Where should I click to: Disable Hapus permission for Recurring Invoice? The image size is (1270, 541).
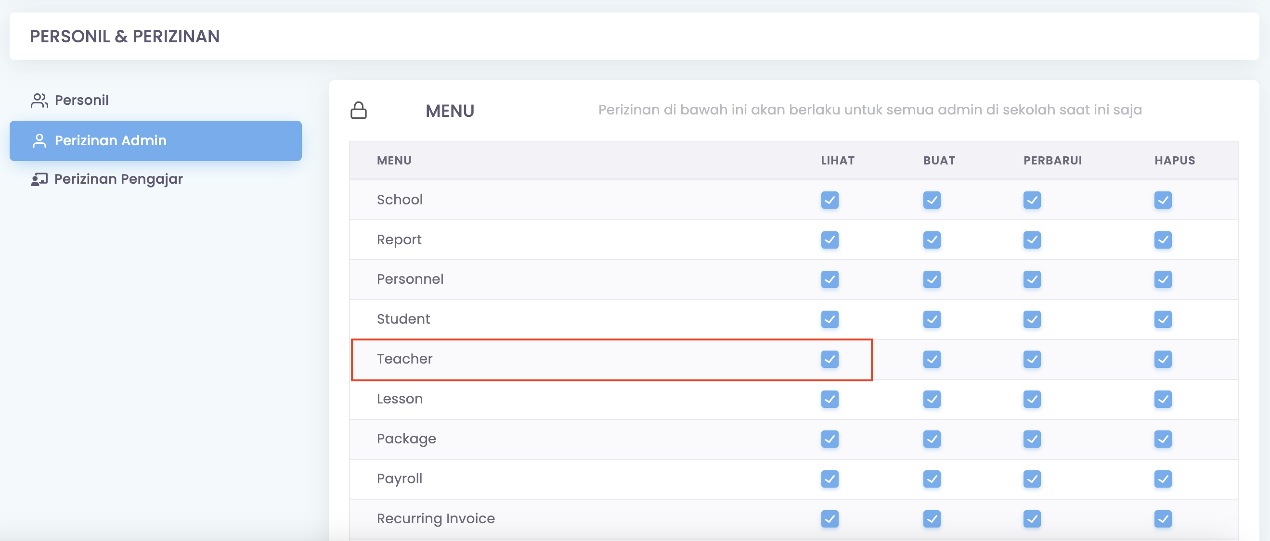(1163, 519)
